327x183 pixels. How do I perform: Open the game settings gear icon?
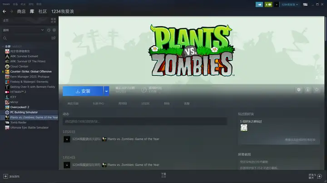299,90
